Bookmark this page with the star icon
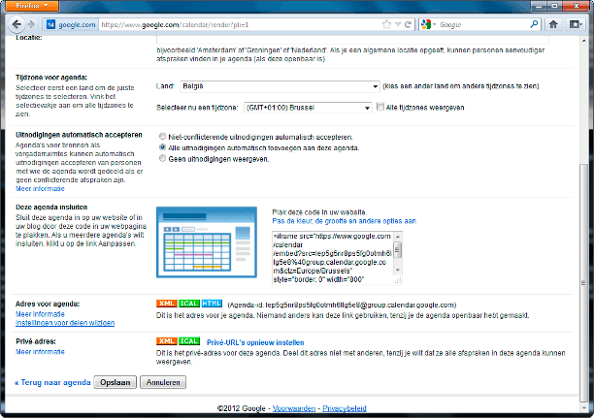This screenshot has height=418, width=594. pyautogui.click(x=386, y=24)
